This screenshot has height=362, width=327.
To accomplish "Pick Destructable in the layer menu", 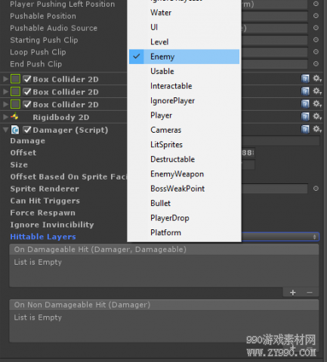I will coord(184,159).
